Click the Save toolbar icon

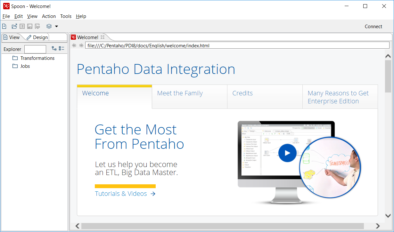pyautogui.click(x=30, y=26)
